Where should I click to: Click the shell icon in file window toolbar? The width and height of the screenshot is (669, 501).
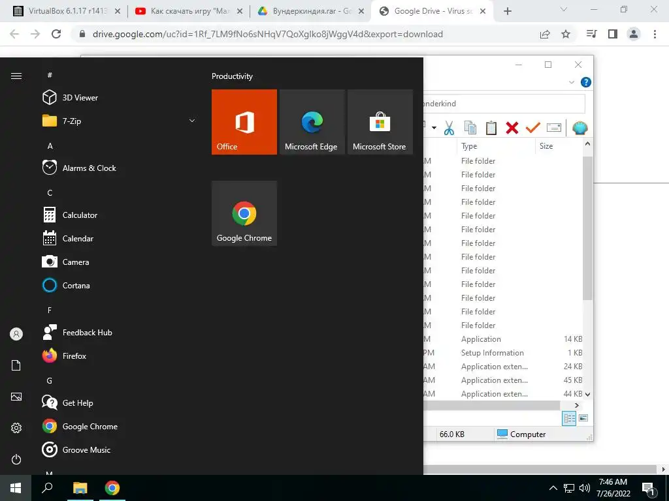[x=580, y=128]
